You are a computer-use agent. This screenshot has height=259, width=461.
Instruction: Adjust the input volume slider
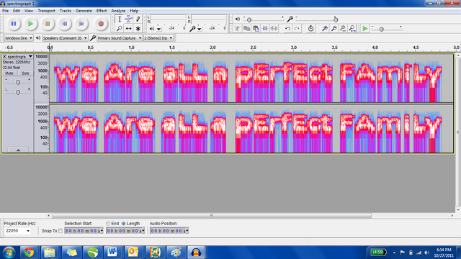[x=336, y=20]
